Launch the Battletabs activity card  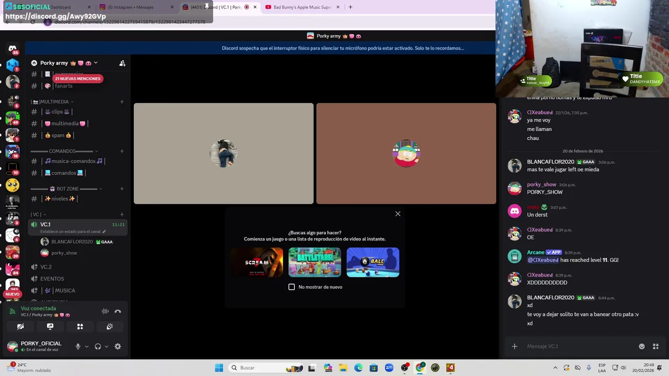[315, 262]
